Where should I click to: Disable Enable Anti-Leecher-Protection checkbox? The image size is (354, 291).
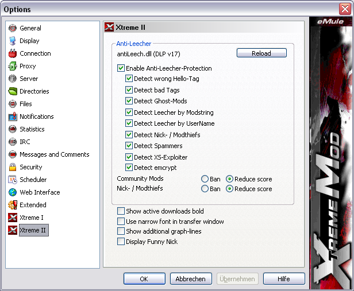click(x=121, y=68)
